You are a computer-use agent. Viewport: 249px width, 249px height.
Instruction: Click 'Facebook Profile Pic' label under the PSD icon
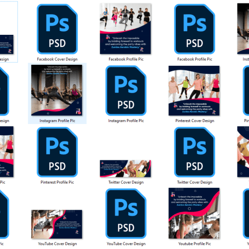(x=195, y=59)
